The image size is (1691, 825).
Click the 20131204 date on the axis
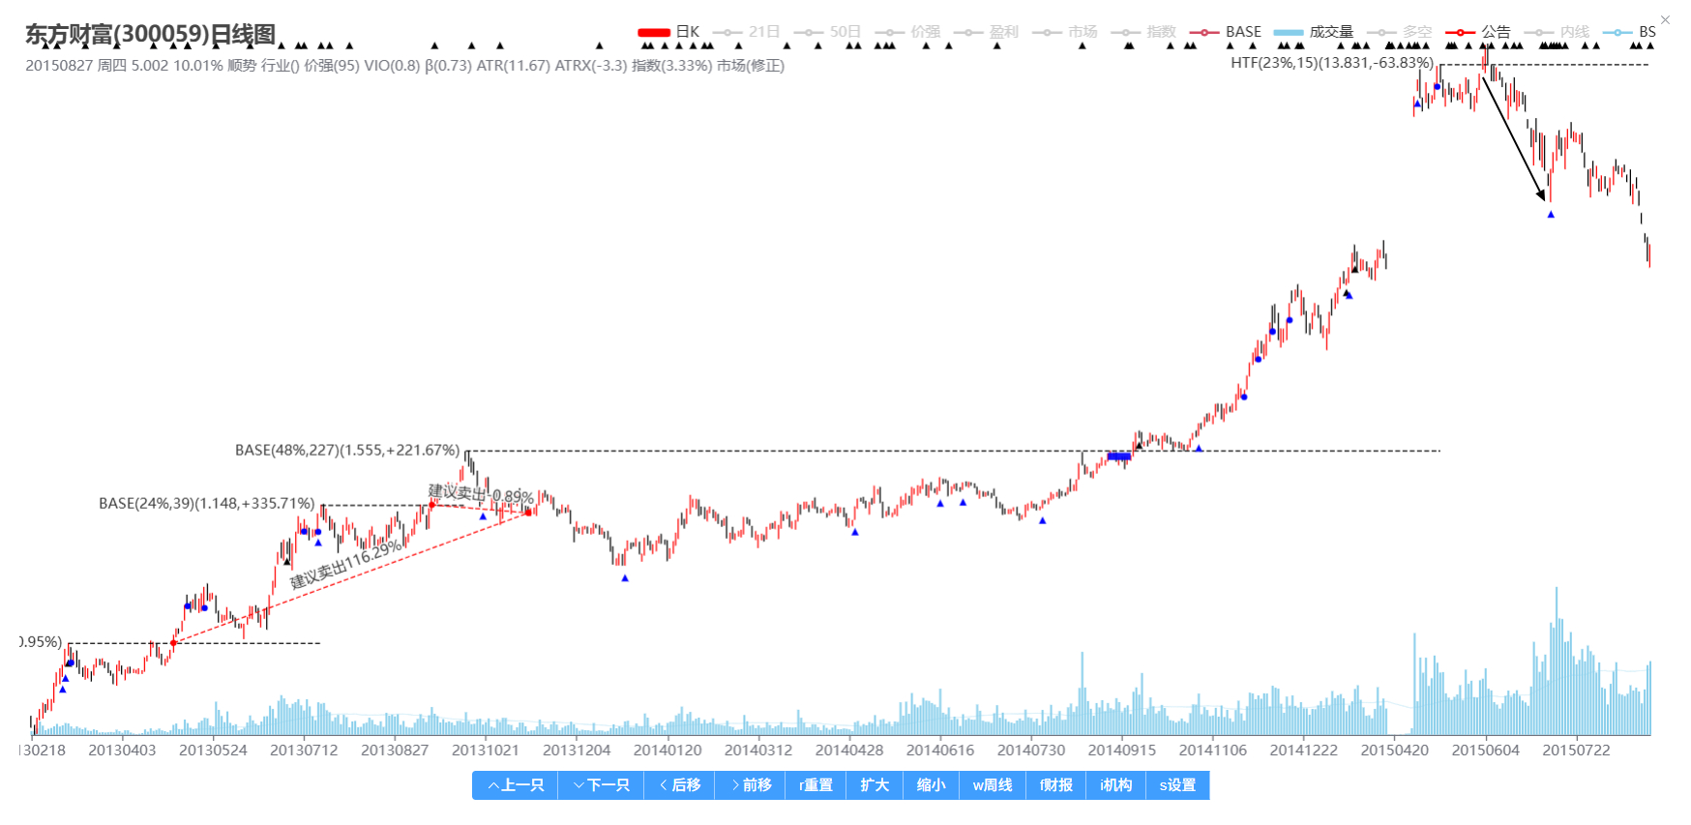click(577, 751)
